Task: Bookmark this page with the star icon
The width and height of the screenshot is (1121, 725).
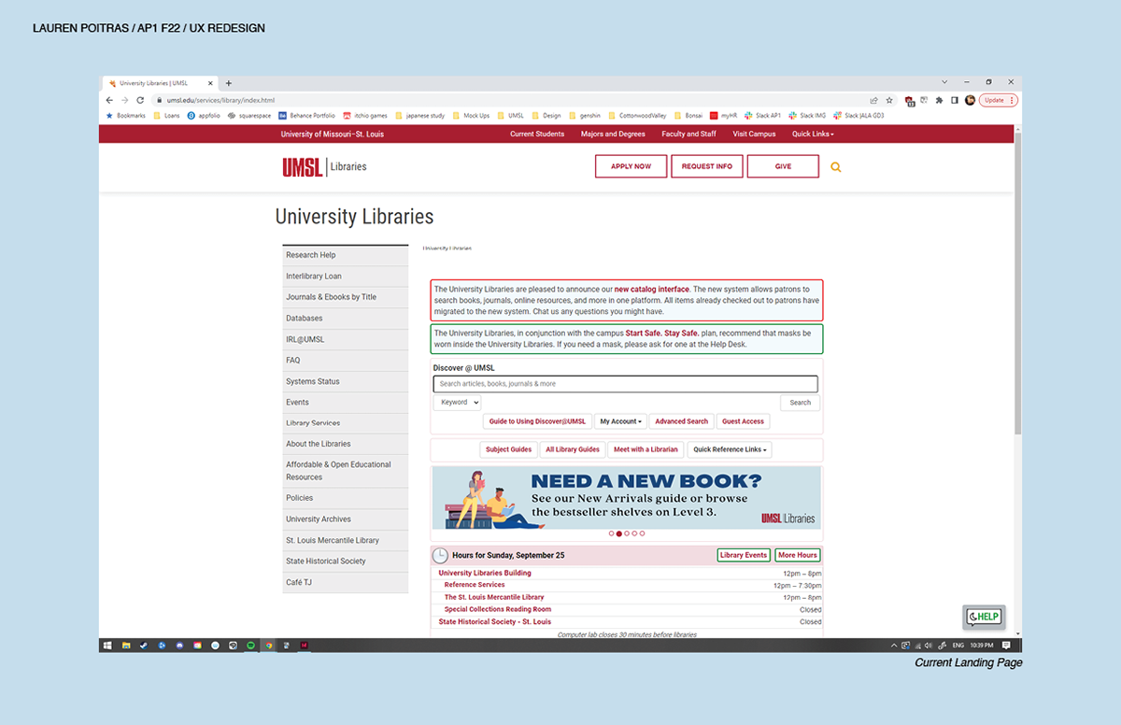Action: [x=889, y=100]
